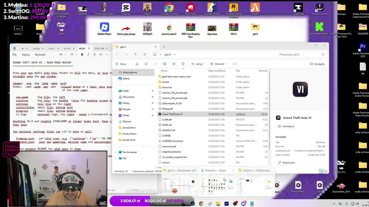Open File Explorer from the taskbar
The image size is (369, 207).
pos(218,204)
